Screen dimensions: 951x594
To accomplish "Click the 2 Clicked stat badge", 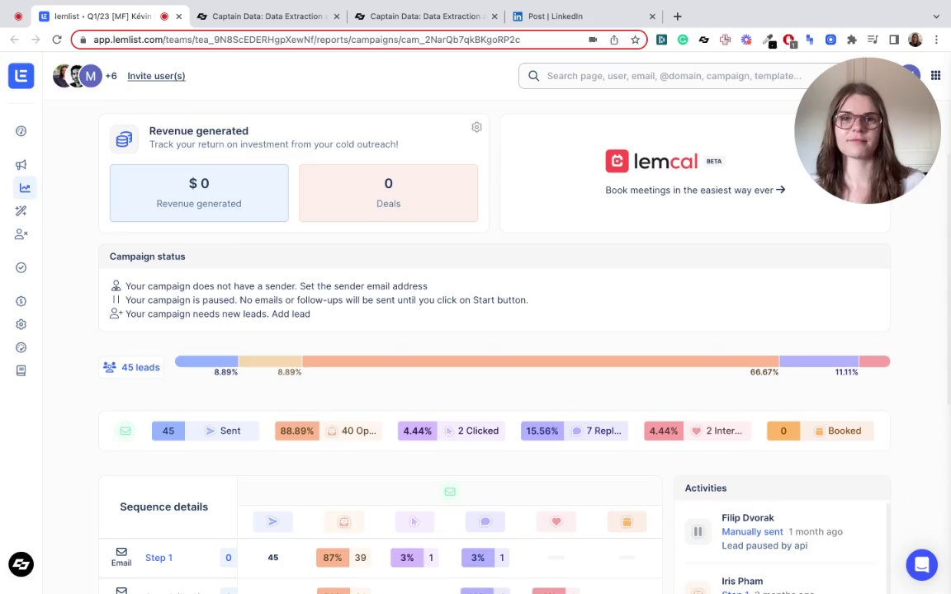I will click(452, 431).
